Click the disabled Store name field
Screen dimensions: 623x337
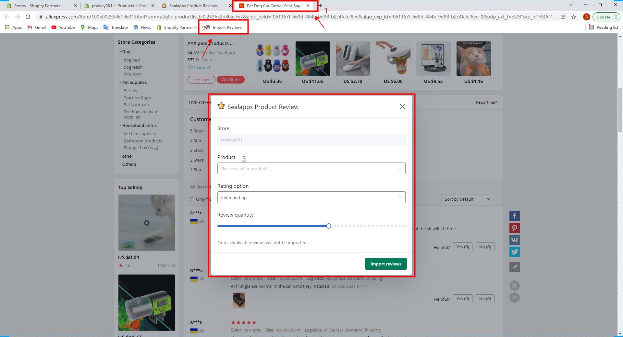[x=311, y=140]
